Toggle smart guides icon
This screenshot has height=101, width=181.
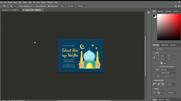pyautogui.click(x=163, y=93)
